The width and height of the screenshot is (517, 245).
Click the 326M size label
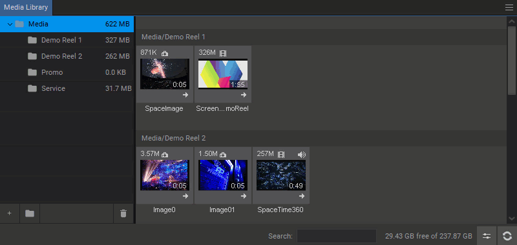pos(207,53)
